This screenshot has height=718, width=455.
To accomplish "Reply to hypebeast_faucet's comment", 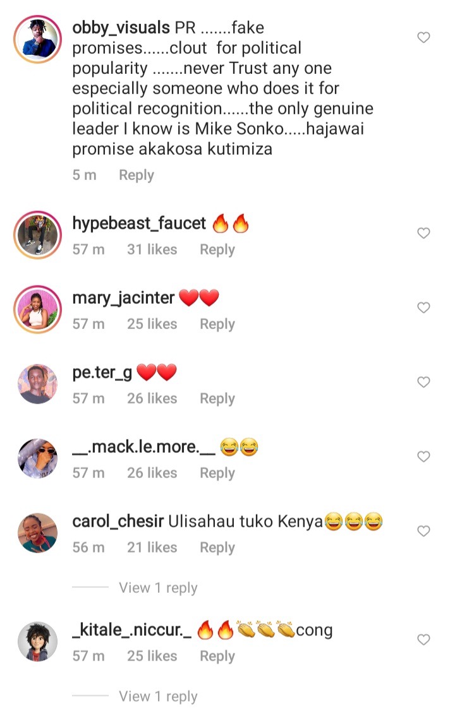I will [x=217, y=249].
